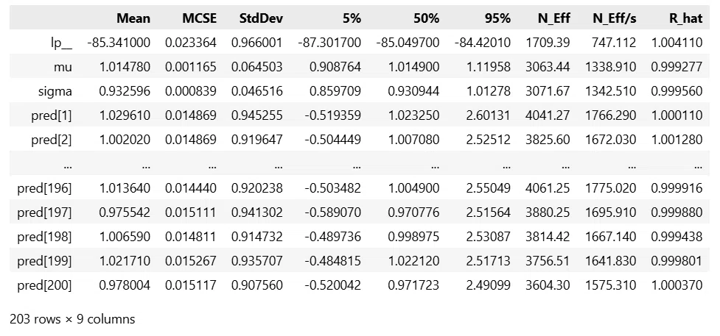This screenshot has height=336, width=720.
Task: Click the MCSE column header
Action: point(199,18)
